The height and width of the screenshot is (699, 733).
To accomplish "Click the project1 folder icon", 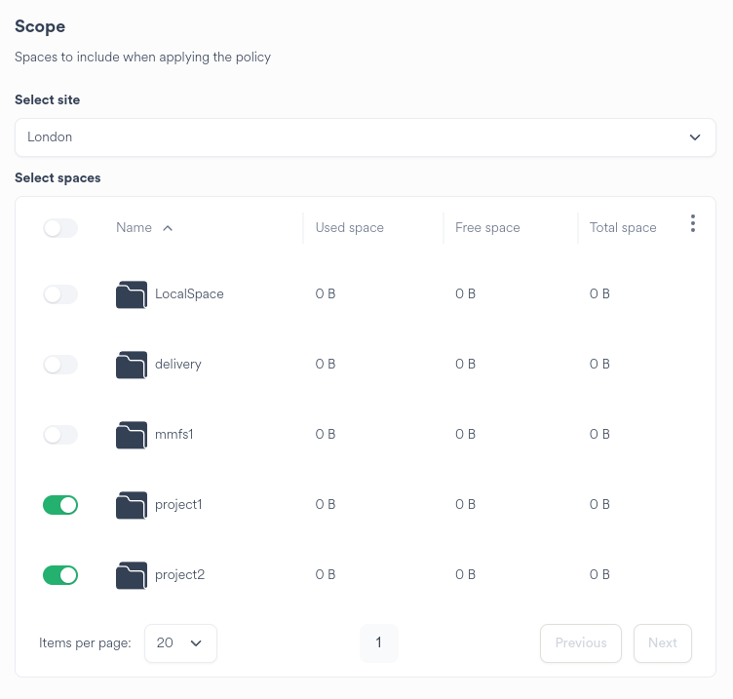I will pyautogui.click(x=131, y=505).
